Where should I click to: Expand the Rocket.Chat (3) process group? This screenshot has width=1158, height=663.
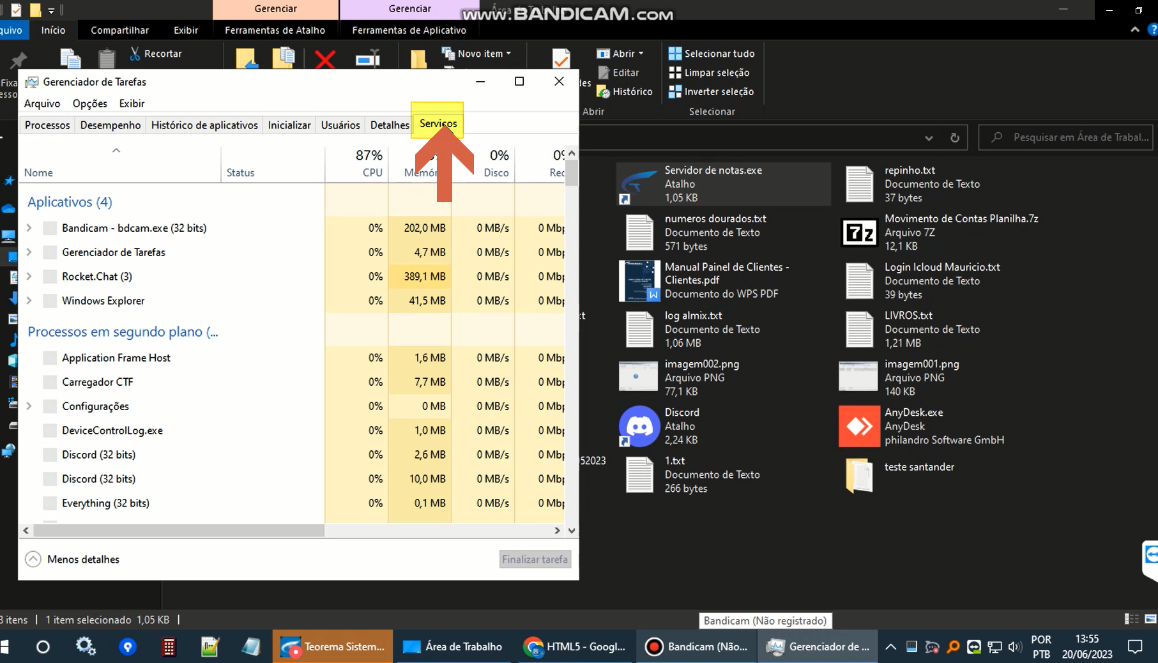[x=29, y=277]
